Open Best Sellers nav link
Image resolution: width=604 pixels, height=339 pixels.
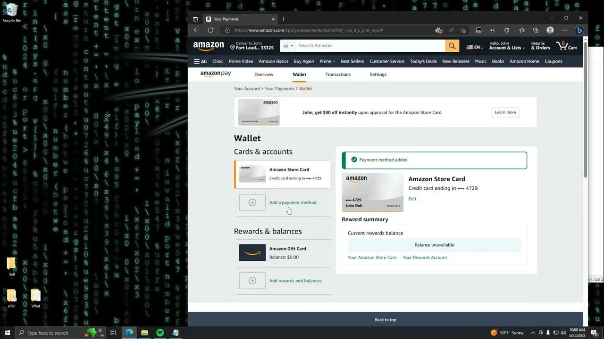[x=352, y=61]
